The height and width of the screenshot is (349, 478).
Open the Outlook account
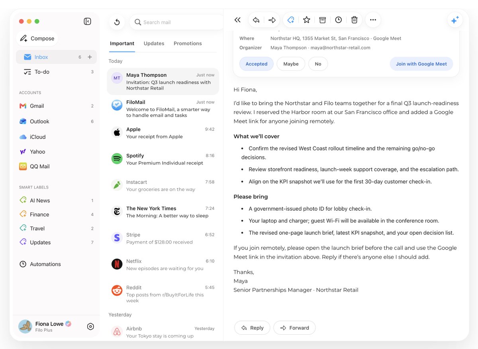(x=56, y=122)
